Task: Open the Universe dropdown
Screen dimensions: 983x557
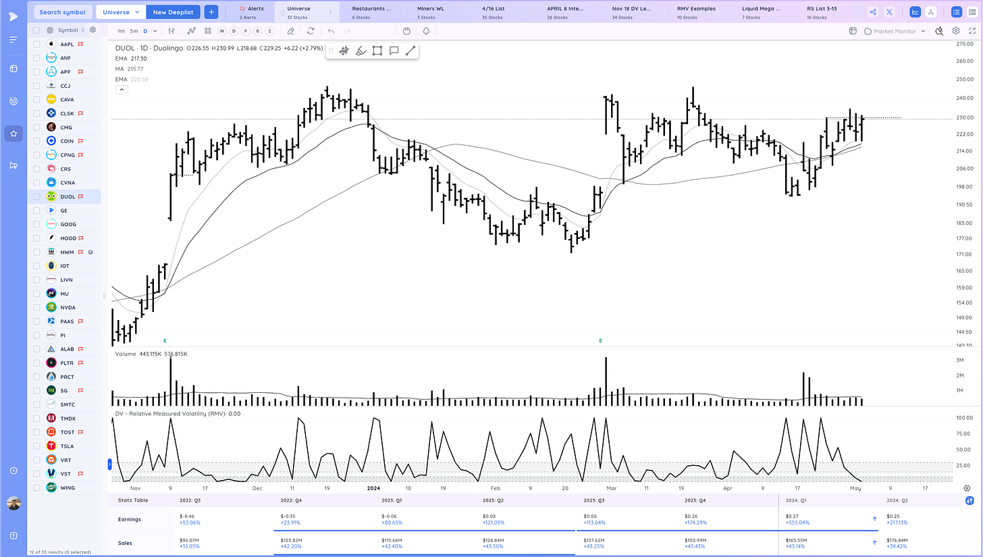Action: pos(121,11)
